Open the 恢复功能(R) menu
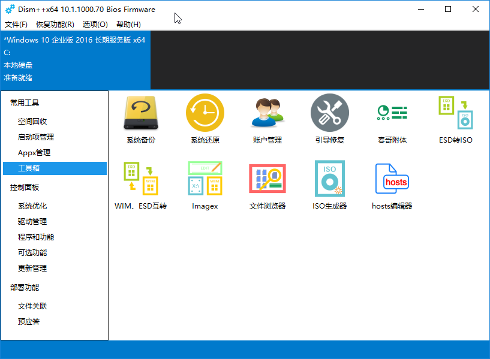 [55, 25]
